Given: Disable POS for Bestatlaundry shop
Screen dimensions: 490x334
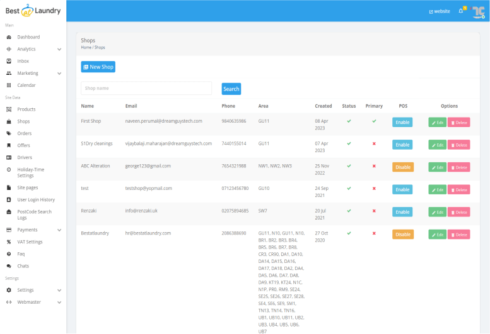Looking at the screenshot, I should coord(402,235).
